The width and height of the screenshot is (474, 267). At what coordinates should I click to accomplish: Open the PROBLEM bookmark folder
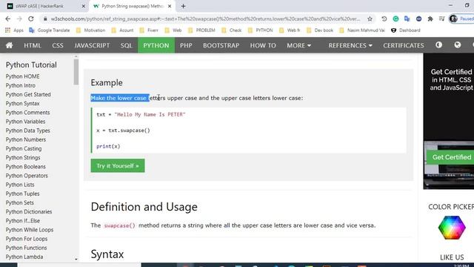click(201, 30)
